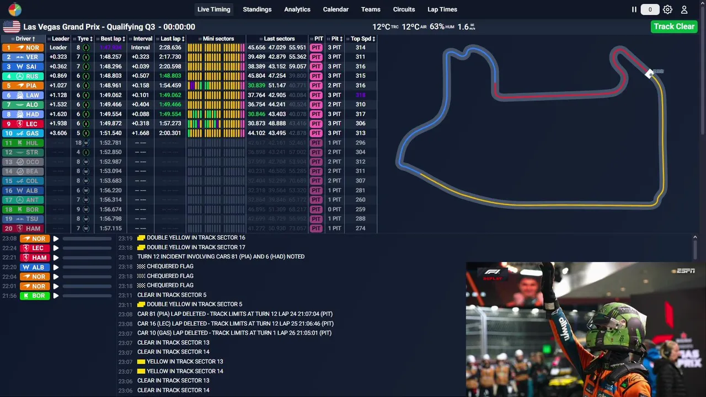Click the car position marker on track map
The image size is (706, 397).
[x=650, y=73]
